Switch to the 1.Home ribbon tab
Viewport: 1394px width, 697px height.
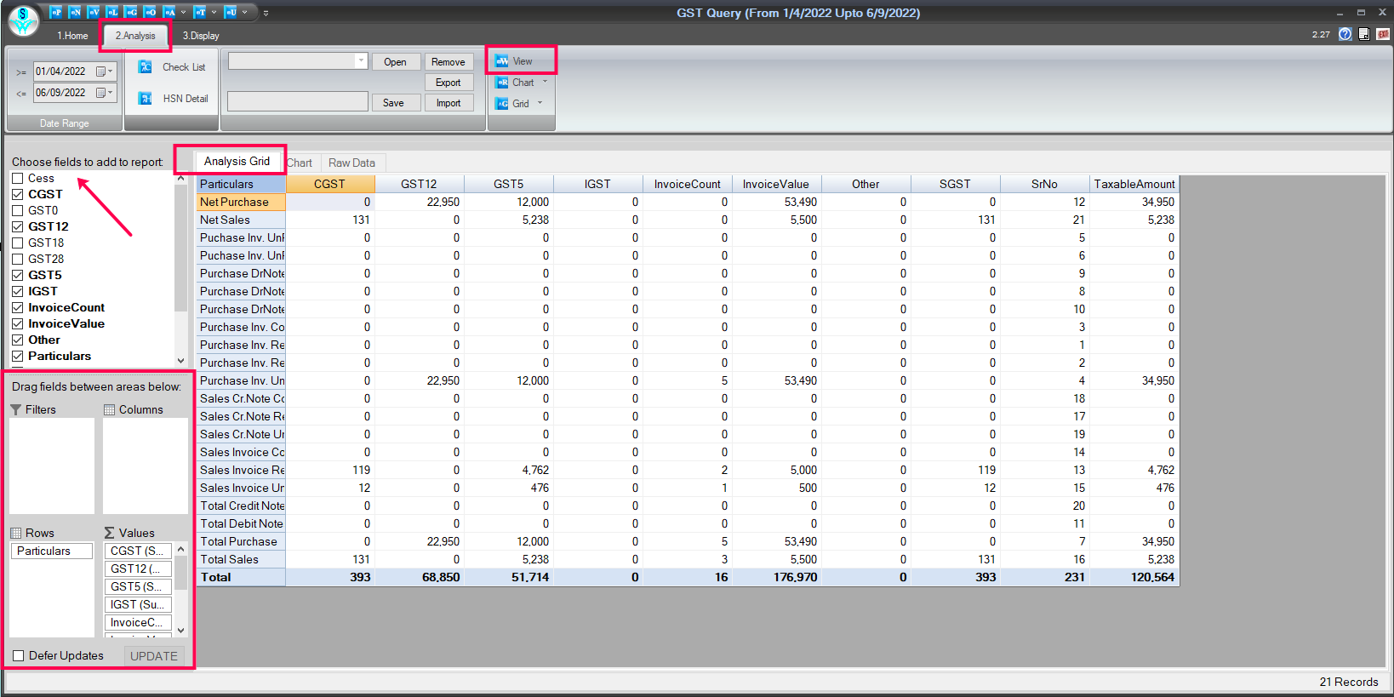coord(72,36)
